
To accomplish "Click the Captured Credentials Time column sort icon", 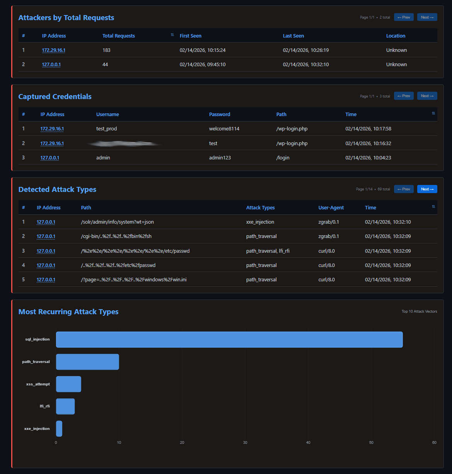I will [x=433, y=113].
